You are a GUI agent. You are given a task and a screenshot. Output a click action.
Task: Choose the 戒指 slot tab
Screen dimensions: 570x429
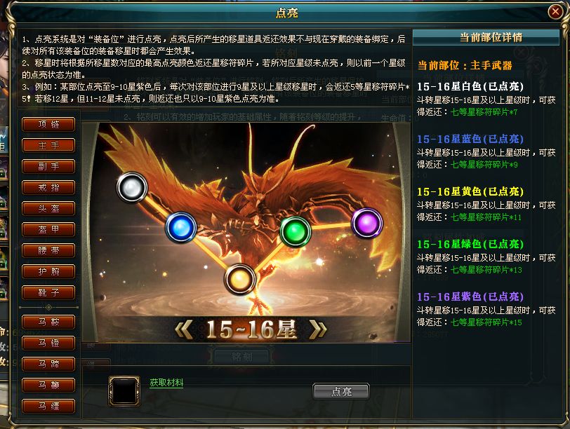point(48,188)
